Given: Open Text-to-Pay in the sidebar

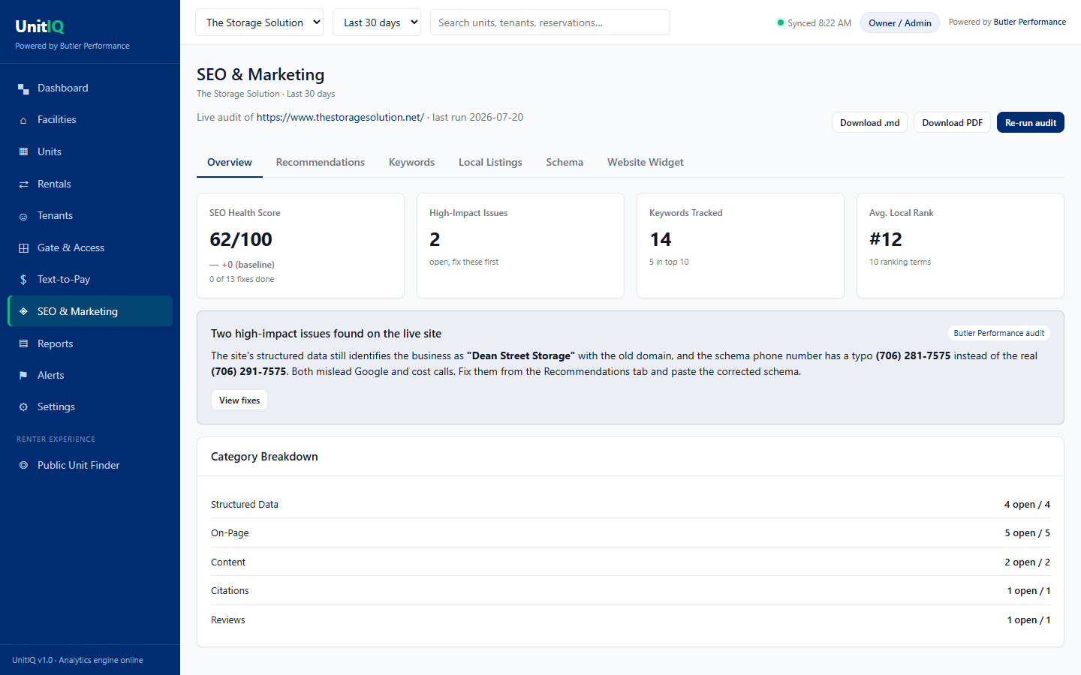Looking at the screenshot, I should pos(90,279).
